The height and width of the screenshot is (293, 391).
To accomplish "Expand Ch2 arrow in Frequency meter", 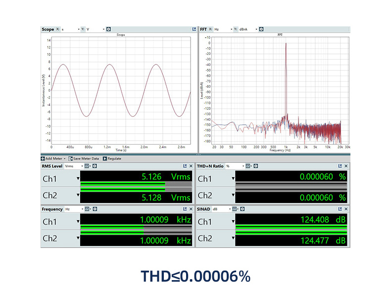I will 78,239.
